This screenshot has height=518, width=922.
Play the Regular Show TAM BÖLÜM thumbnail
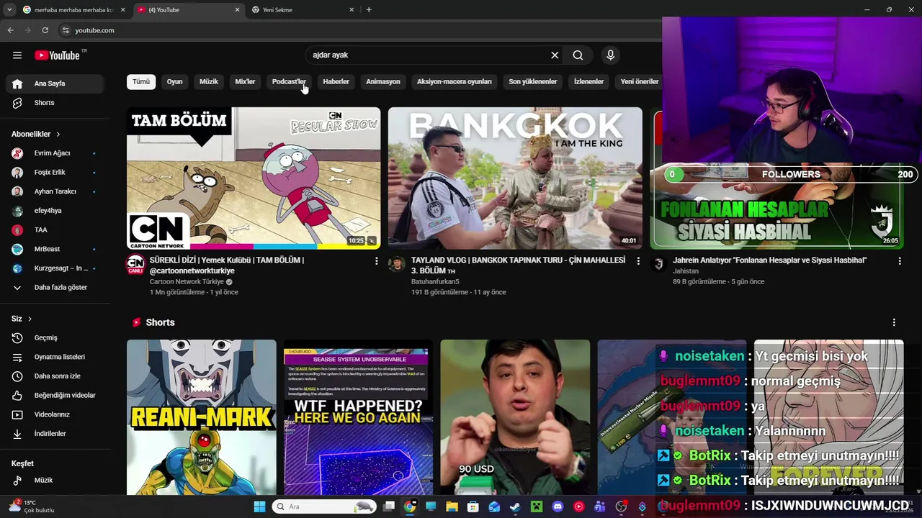(254, 178)
